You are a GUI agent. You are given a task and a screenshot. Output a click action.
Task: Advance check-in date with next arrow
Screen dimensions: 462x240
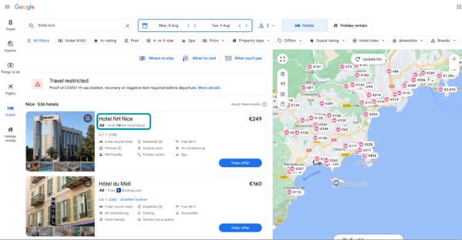[194, 26]
